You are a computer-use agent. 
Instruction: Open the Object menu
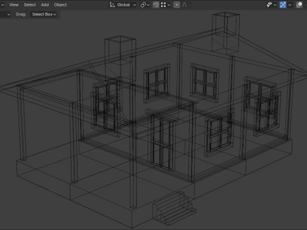(x=60, y=4)
